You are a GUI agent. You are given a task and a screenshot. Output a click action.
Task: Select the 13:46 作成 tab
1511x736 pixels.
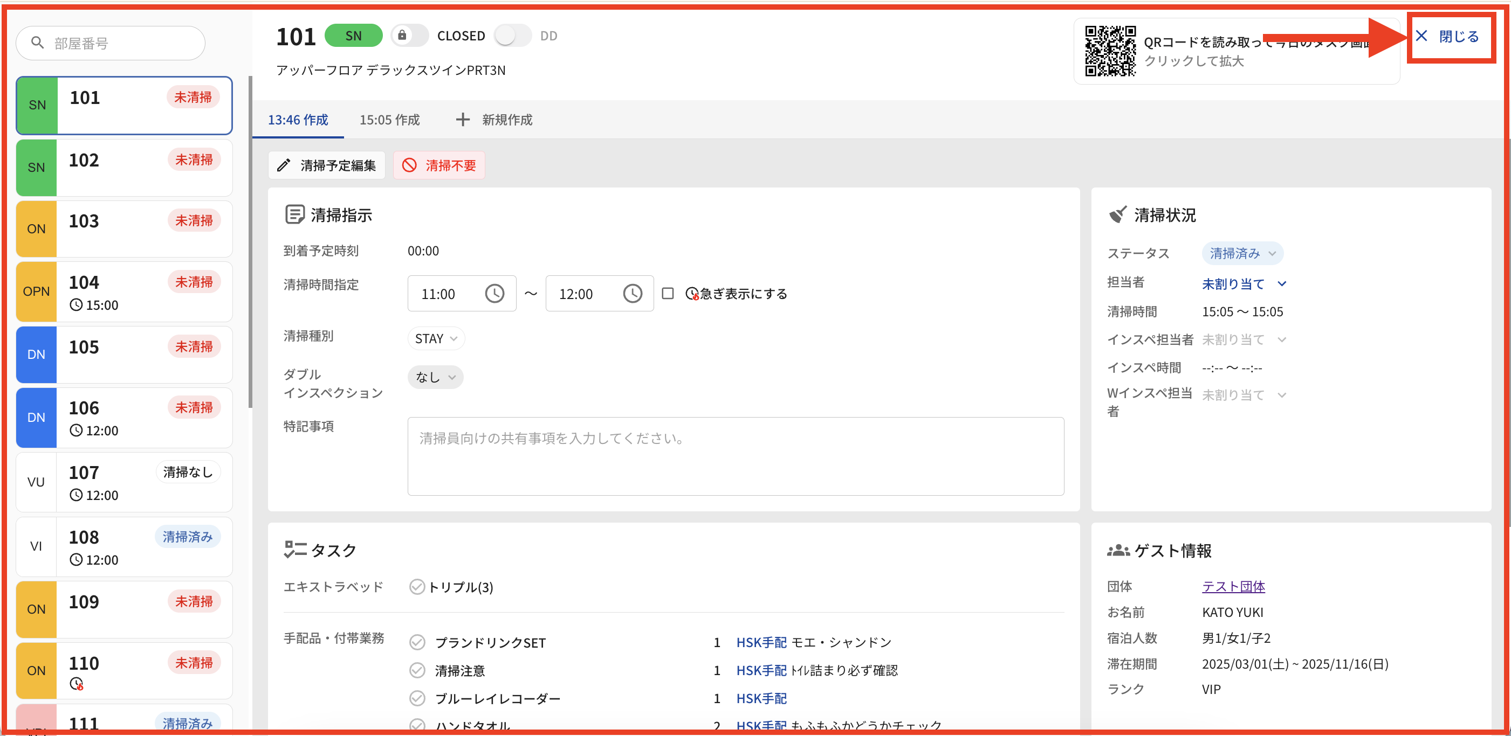coord(298,120)
